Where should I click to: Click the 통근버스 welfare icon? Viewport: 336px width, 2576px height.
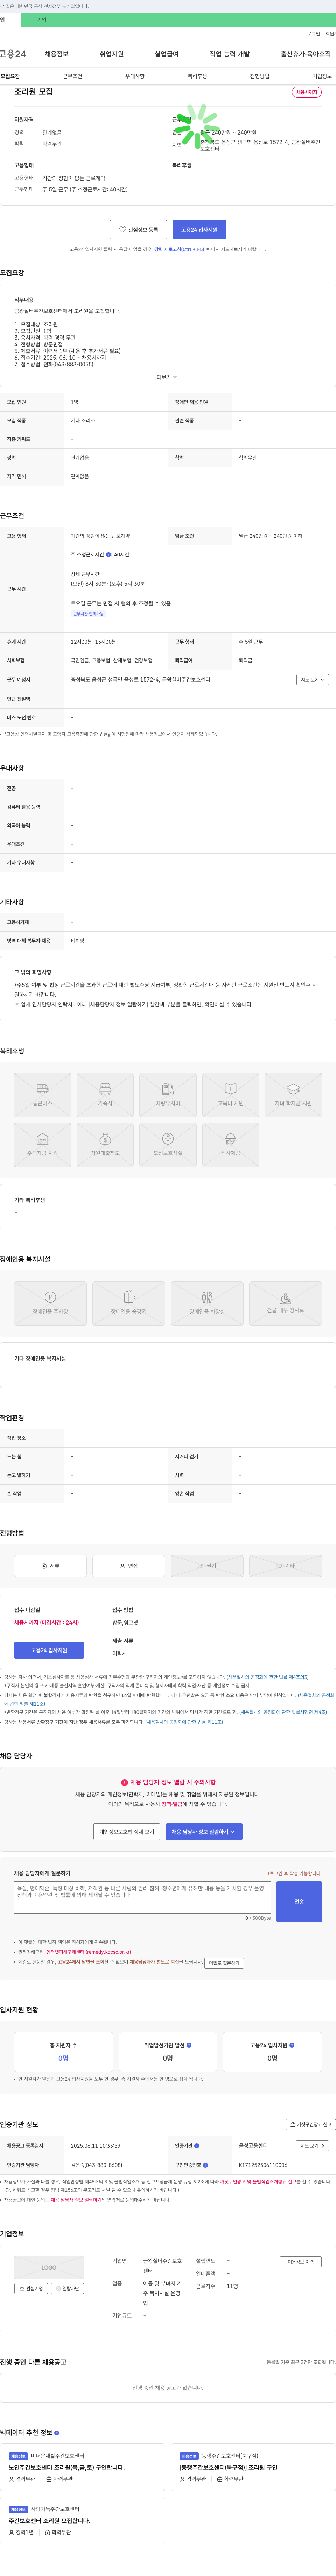coord(43,1095)
